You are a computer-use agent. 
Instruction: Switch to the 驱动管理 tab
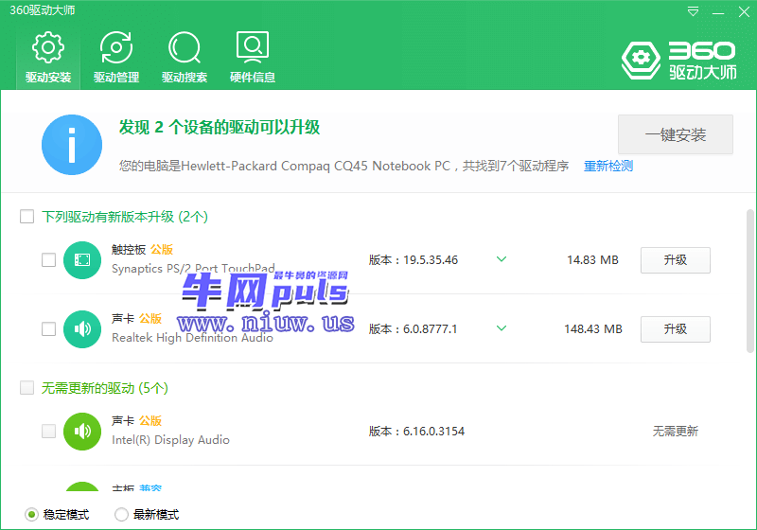click(x=116, y=58)
